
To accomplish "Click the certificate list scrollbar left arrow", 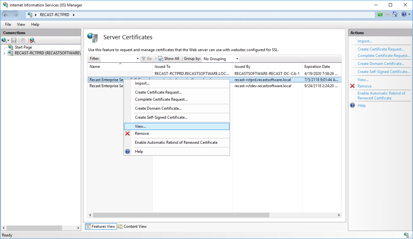I will point(90,215).
